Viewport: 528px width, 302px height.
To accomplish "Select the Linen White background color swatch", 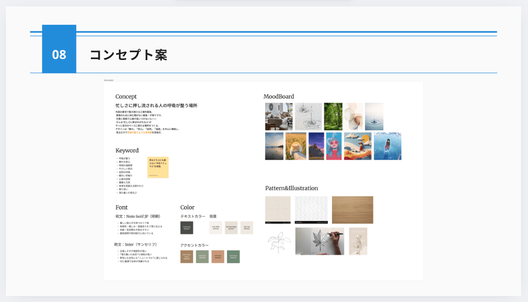I will click(216, 228).
